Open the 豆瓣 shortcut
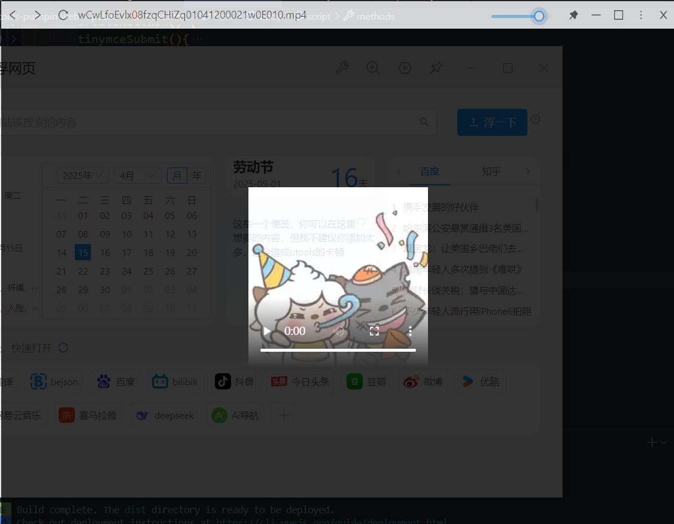The height and width of the screenshot is (524, 674). (x=366, y=382)
